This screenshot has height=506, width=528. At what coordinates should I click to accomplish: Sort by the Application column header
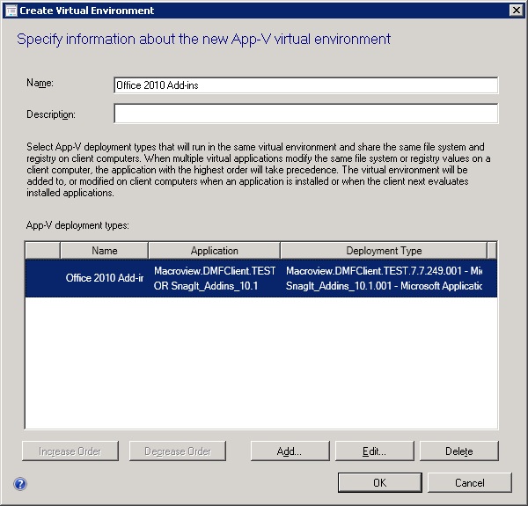click(214, 251)
